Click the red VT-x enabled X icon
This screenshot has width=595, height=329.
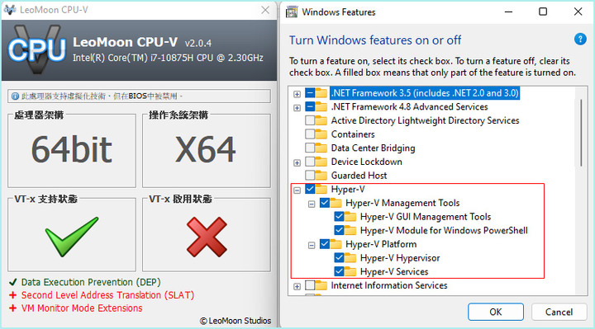click(x=207, y=237)
